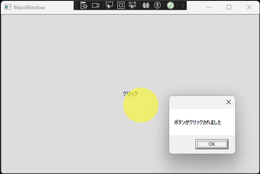Click the MainWindow title text
Viewport: 260px width, 174px height.
tap(29, 8)
